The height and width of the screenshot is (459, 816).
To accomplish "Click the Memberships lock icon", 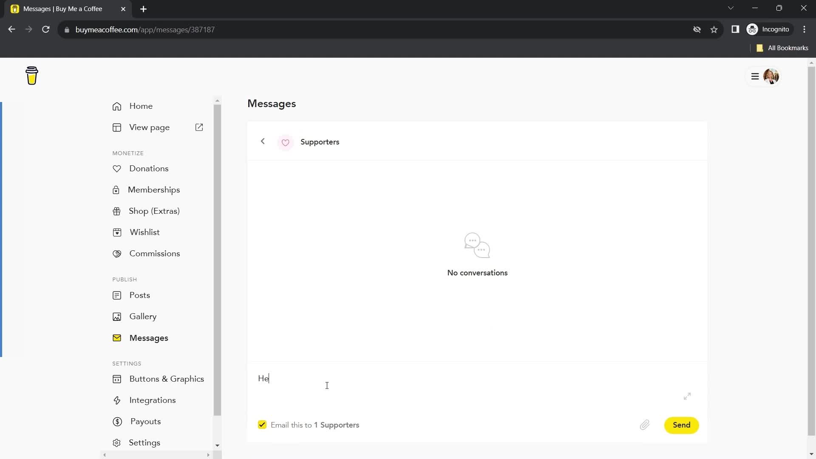I will point(117,190).
